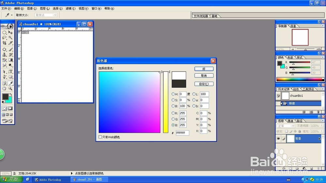Screen dimensions: 326x183
Task: Open 不透明度 opacity slider arrow
Action: (322, 126)
